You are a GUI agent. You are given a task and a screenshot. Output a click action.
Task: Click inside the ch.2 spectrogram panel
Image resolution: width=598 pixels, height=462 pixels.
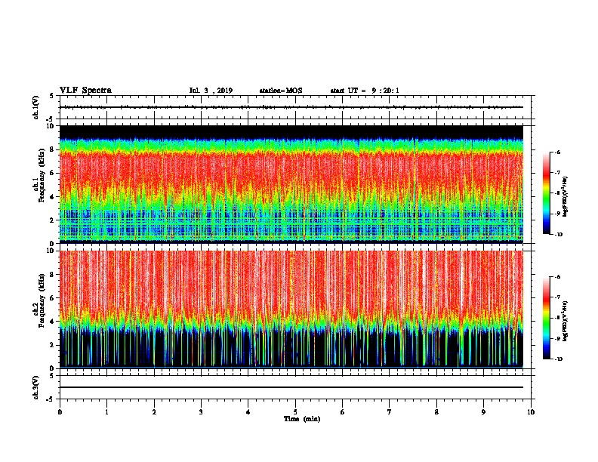point(291,310)
